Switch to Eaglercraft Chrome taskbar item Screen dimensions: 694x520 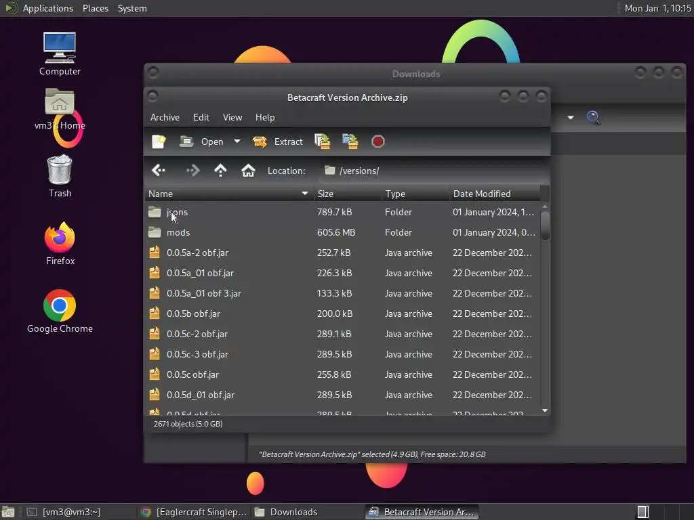tap(194, 512)
